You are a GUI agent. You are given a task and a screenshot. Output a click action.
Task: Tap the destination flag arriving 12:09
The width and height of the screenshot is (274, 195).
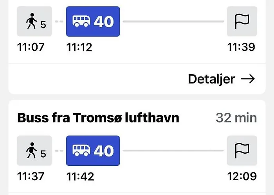pyautogui.click(x=242, y=151)
